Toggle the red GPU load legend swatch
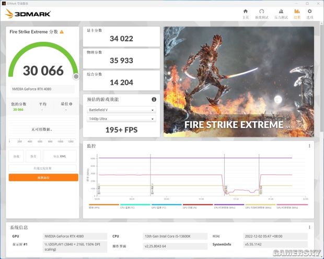 point(198,205)
